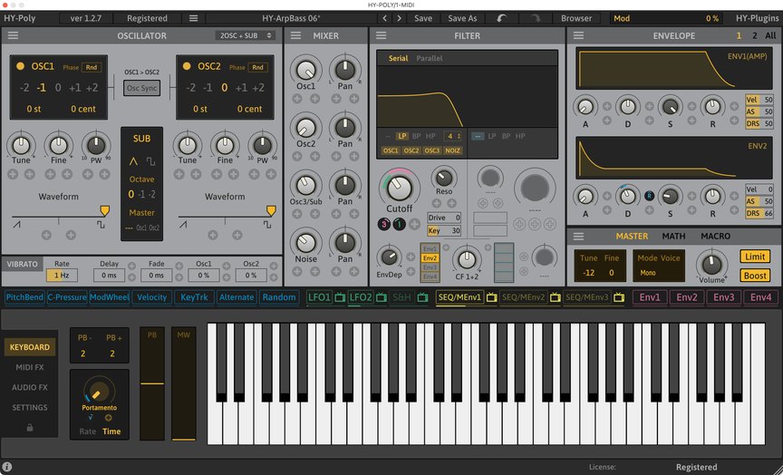This screenshot has width=783, height=475.
Task: Go to the previous preset with left arrow
Action: (x=384, y=18)
